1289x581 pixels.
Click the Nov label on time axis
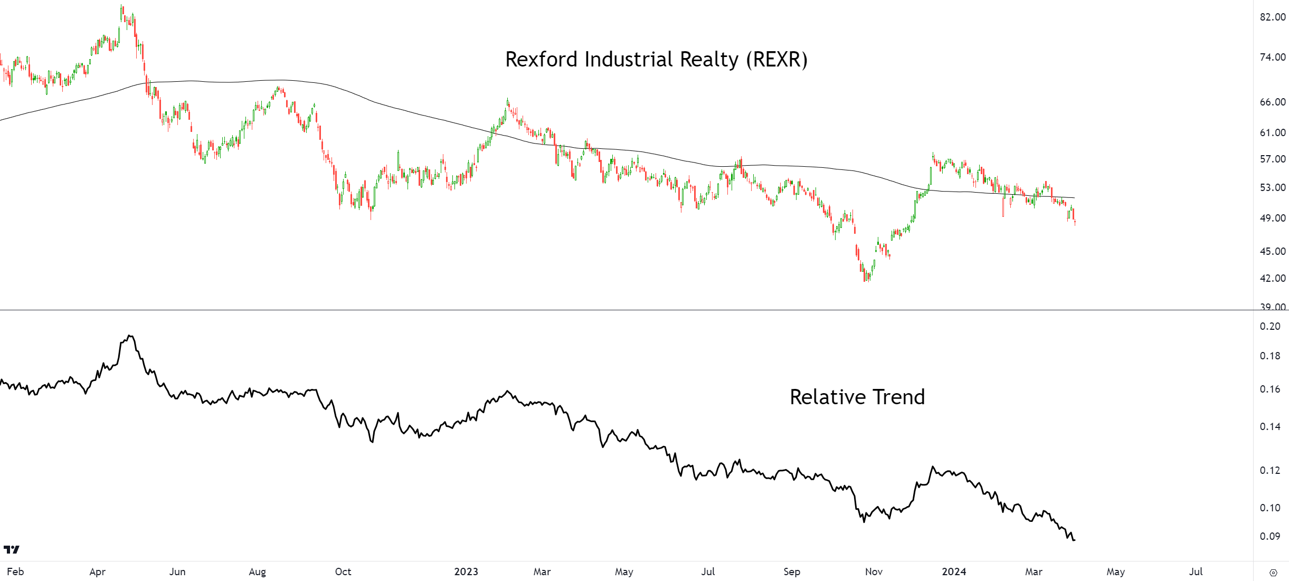[874, 572]
